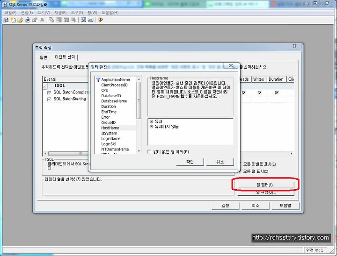Click the Writes column header
Viewport: 337px width, 256px height.
click(x=259, y=79)
